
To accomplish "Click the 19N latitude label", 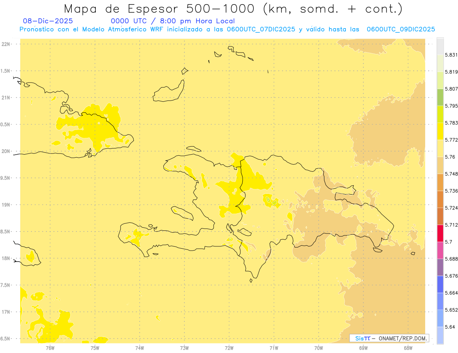I will 5,205.
